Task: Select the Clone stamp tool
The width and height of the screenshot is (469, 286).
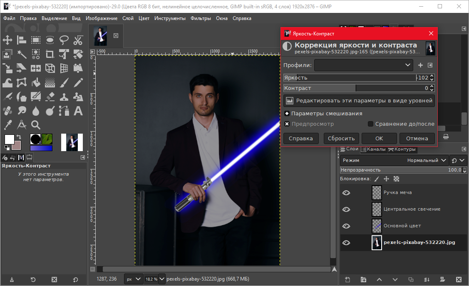Action: (64, 97)
